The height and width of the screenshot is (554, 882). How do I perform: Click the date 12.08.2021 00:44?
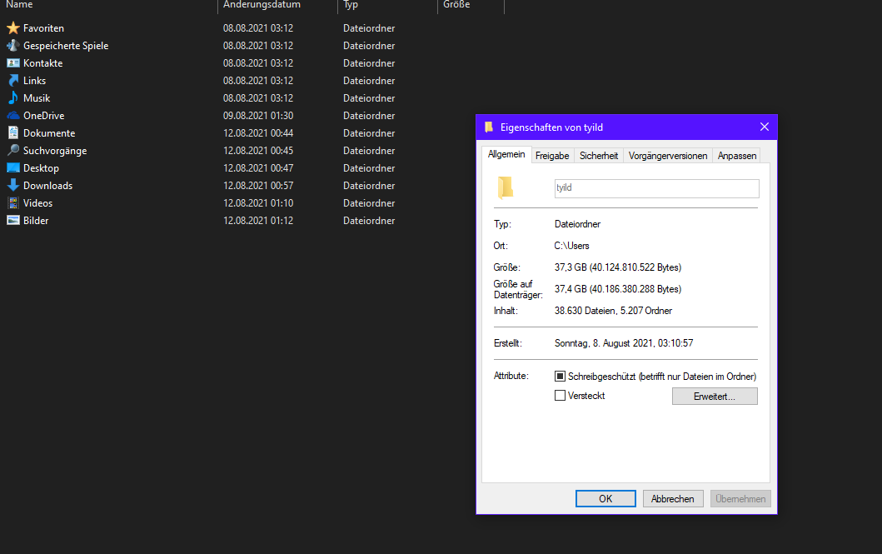[258, 132]
